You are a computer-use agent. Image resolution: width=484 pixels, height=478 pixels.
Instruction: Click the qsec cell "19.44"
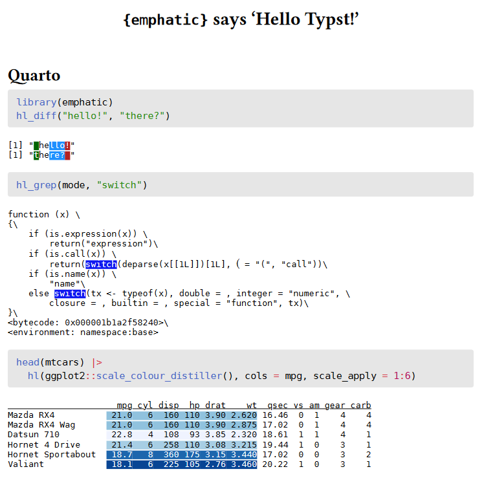pos(275,444)
